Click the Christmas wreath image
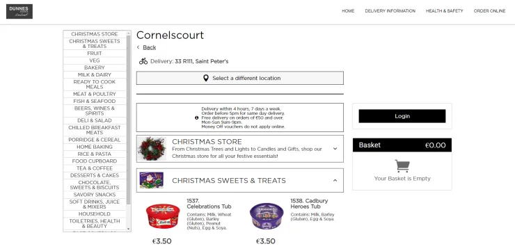This screenshot has height=251, width=515. click(x=152, y=149)
